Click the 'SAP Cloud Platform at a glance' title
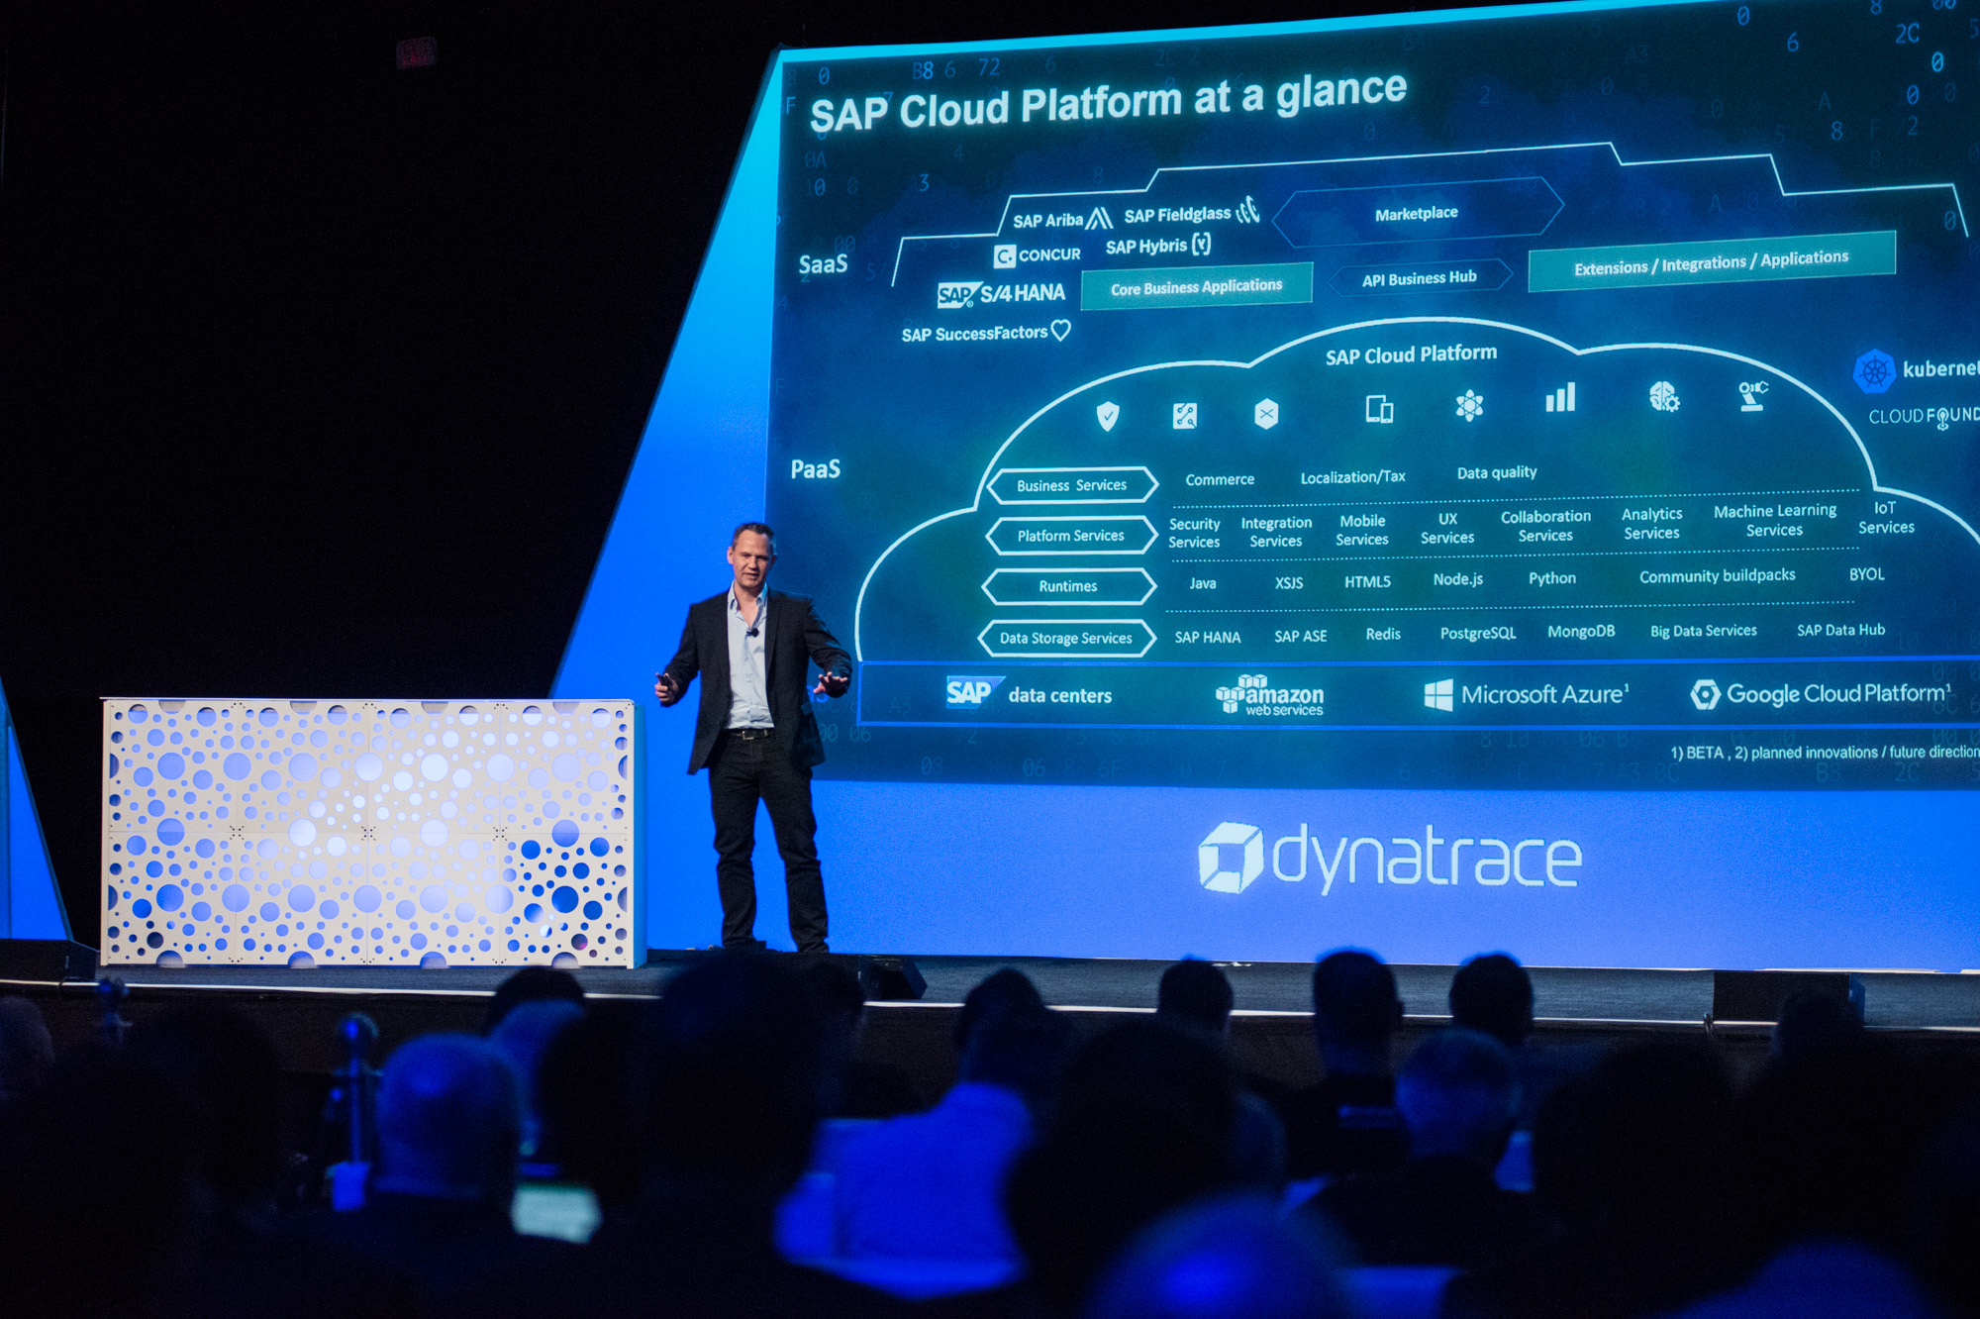1980x1319 pixels. coord(1108,102)
